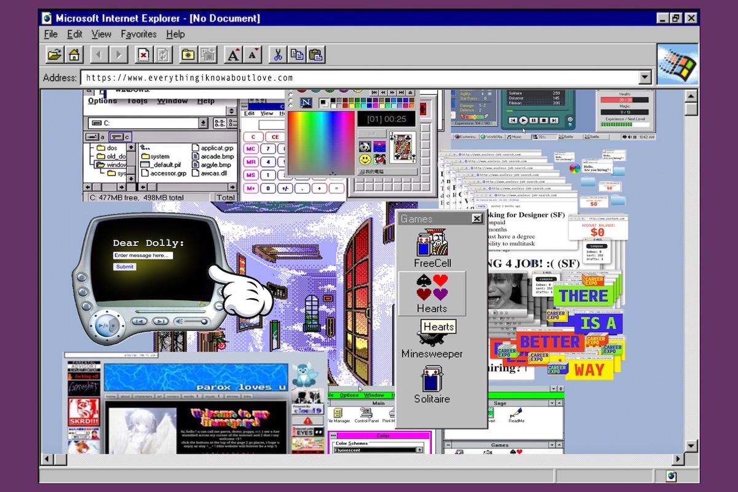Open the Favorites folder toolbar icon

[x=188, y=54]
